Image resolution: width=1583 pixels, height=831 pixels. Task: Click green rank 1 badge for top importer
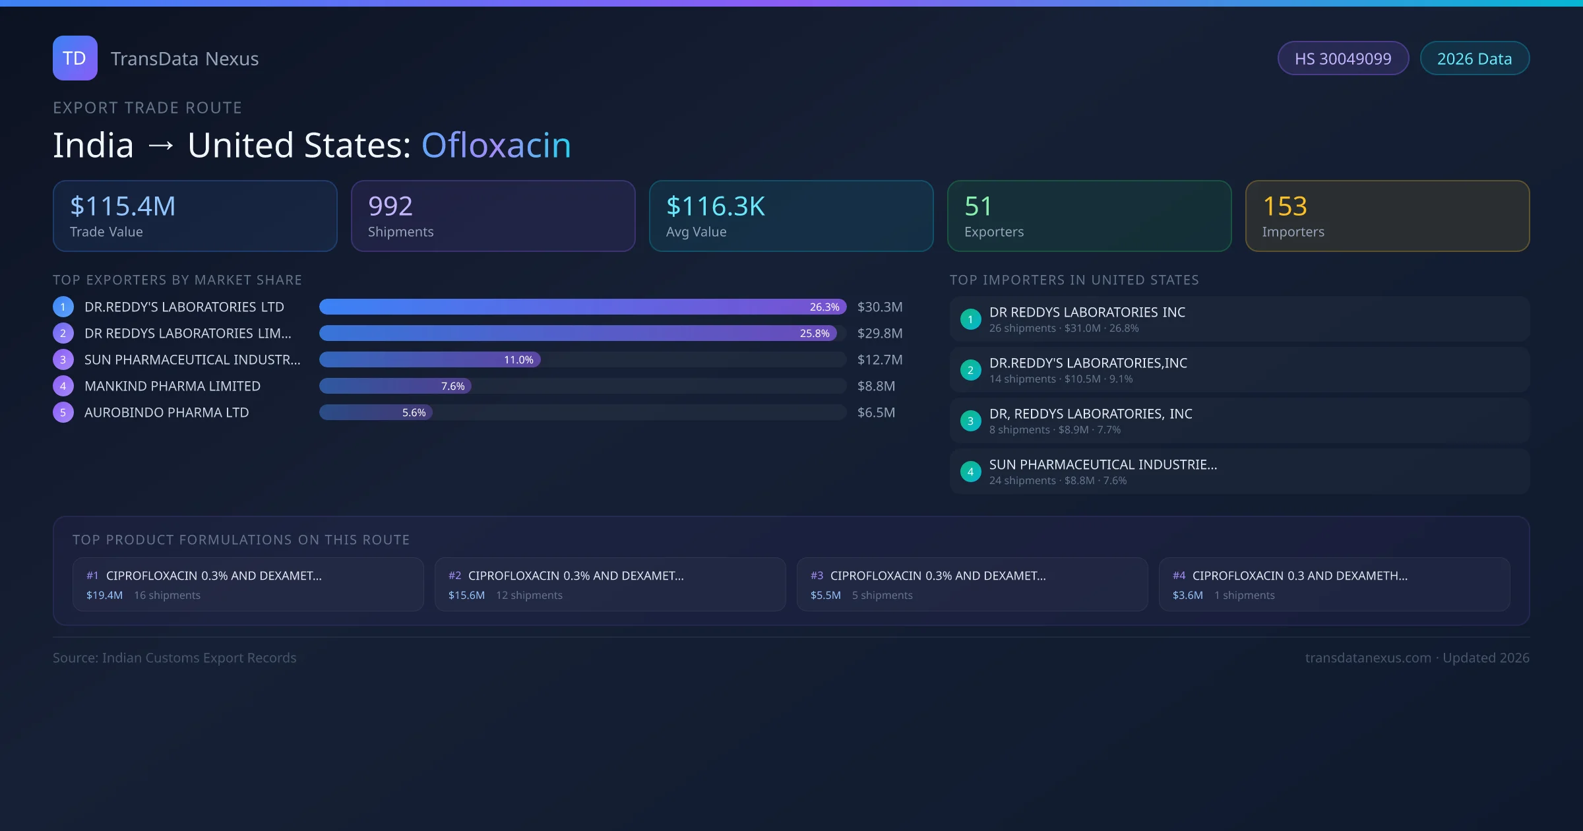point(970,319)
